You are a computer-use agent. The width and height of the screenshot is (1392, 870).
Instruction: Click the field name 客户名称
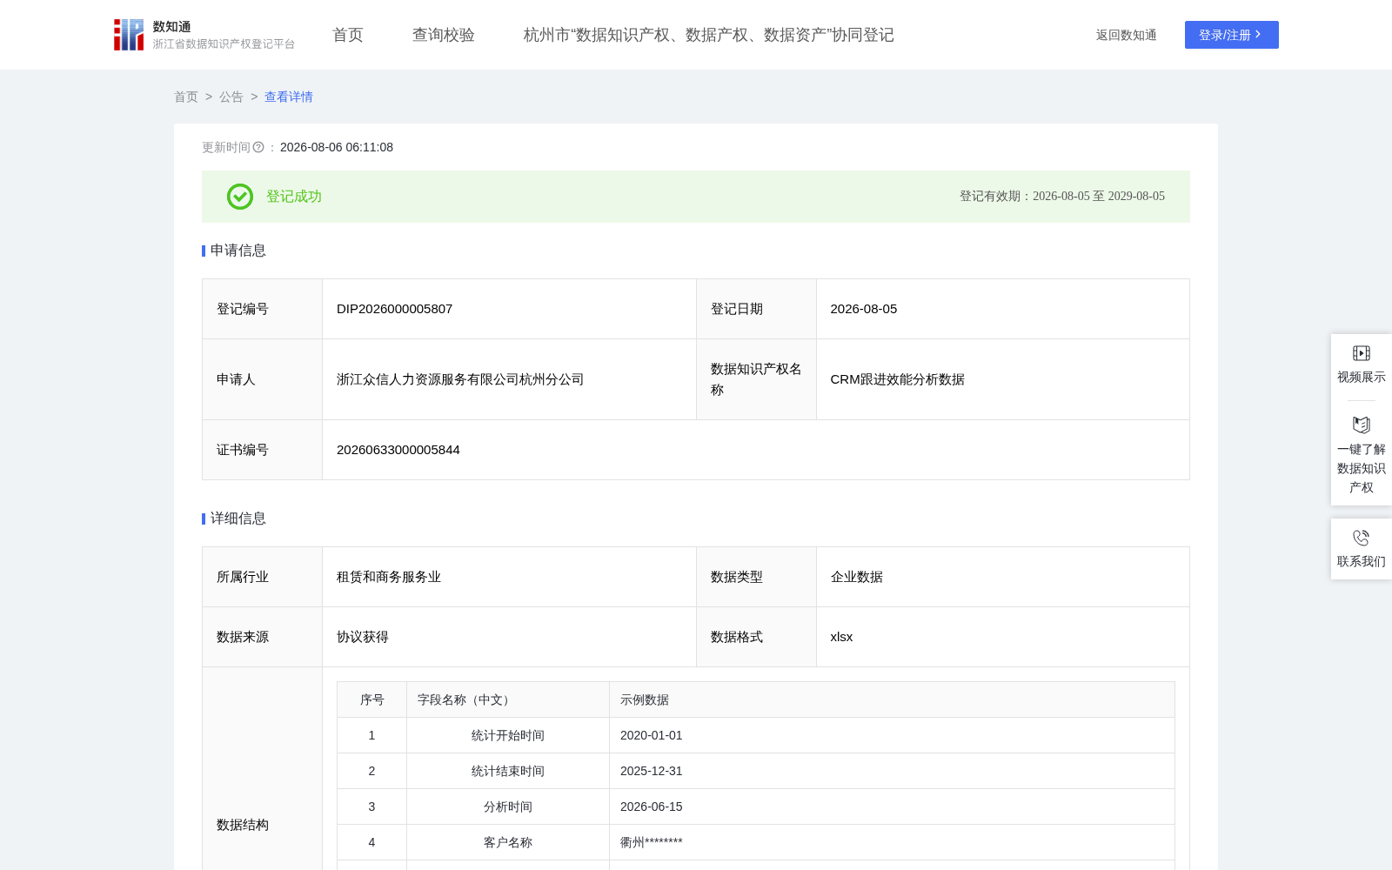tap(508, 842)
